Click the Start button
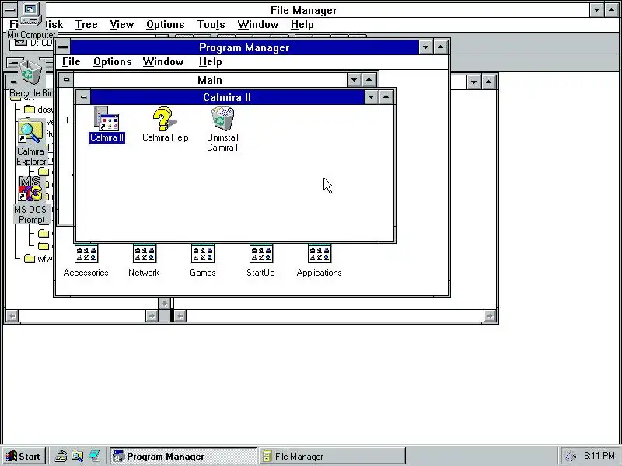 pyautogui.click(x=24, y=456)
